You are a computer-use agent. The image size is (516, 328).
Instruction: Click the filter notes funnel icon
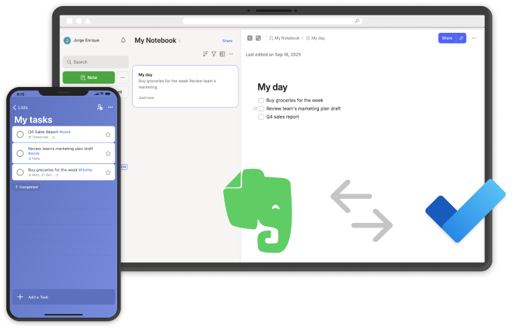point(214,54)
